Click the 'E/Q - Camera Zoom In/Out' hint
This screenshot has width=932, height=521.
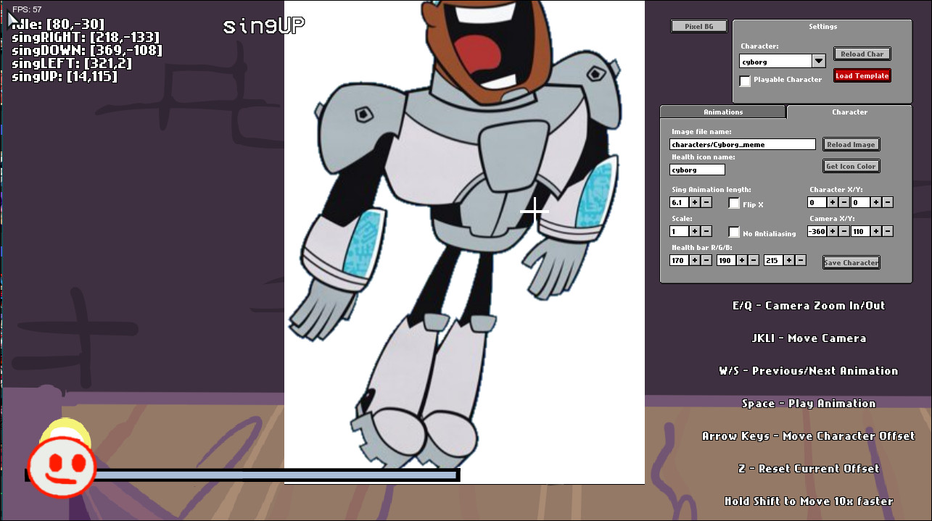pos(809,306)
